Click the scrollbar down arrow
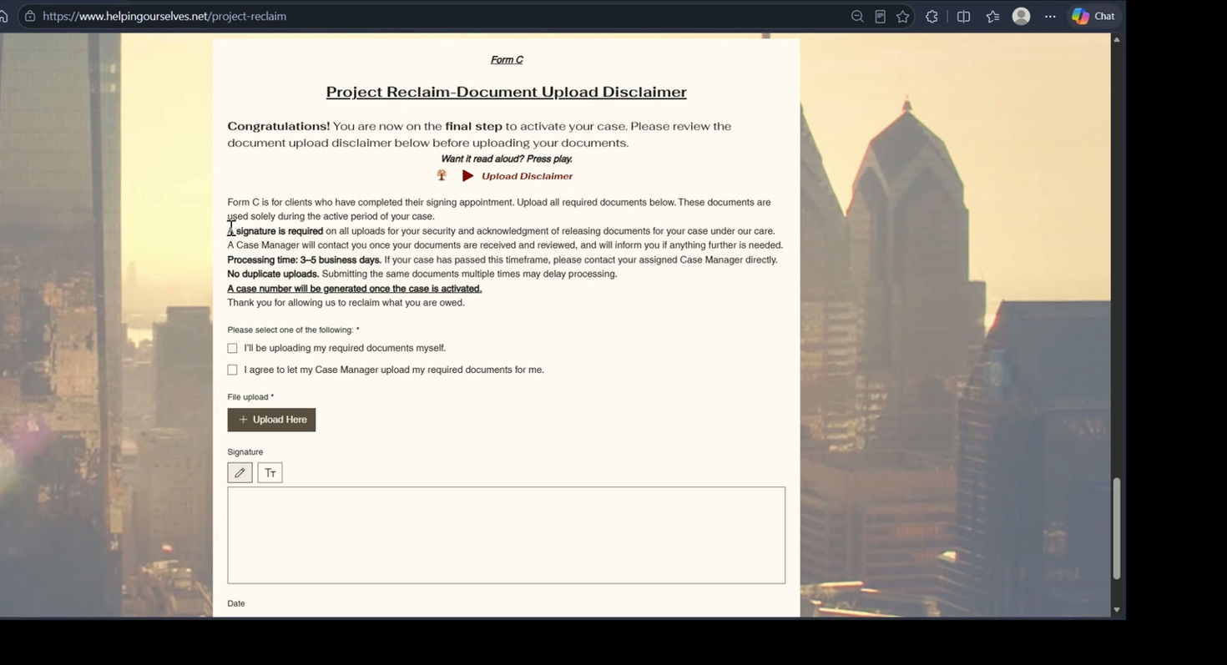The height and width of the screenshot is (665, 1227). [x=1117, y=610]
